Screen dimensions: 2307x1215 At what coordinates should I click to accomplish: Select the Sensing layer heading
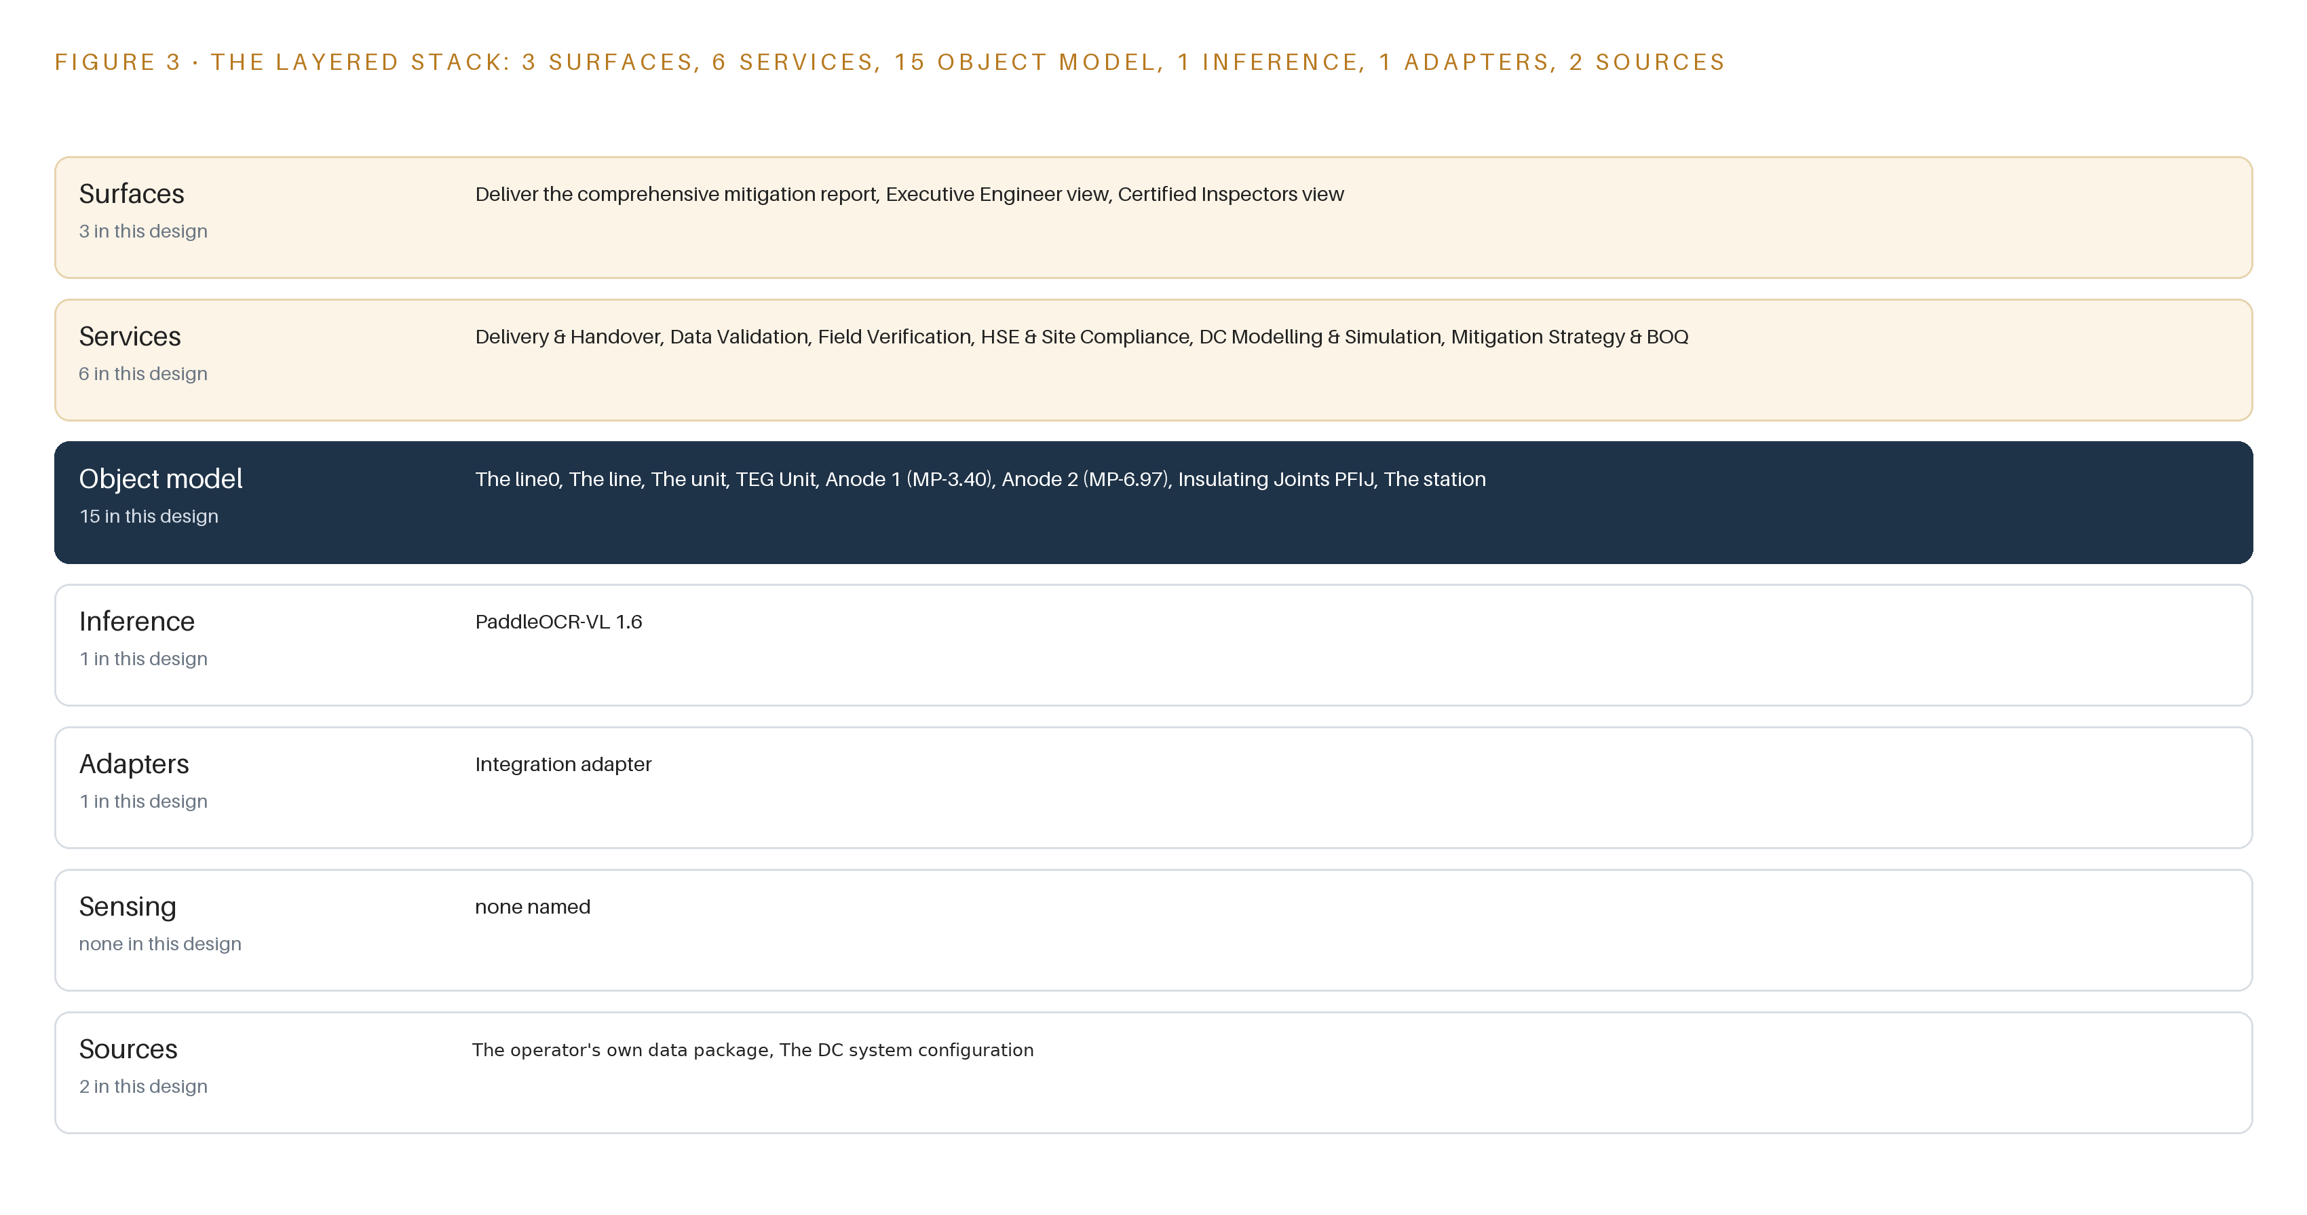128,906
